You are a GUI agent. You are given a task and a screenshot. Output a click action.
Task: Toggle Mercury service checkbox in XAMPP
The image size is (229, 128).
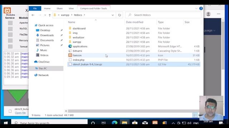(10, 41)
